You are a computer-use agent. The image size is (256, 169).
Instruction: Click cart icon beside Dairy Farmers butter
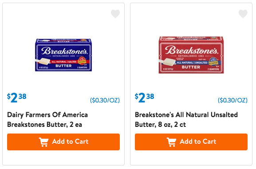(43, 142)
